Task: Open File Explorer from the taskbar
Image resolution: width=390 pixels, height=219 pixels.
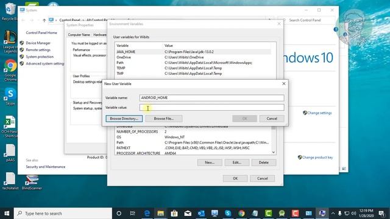Action: click(x=160, y=214)
